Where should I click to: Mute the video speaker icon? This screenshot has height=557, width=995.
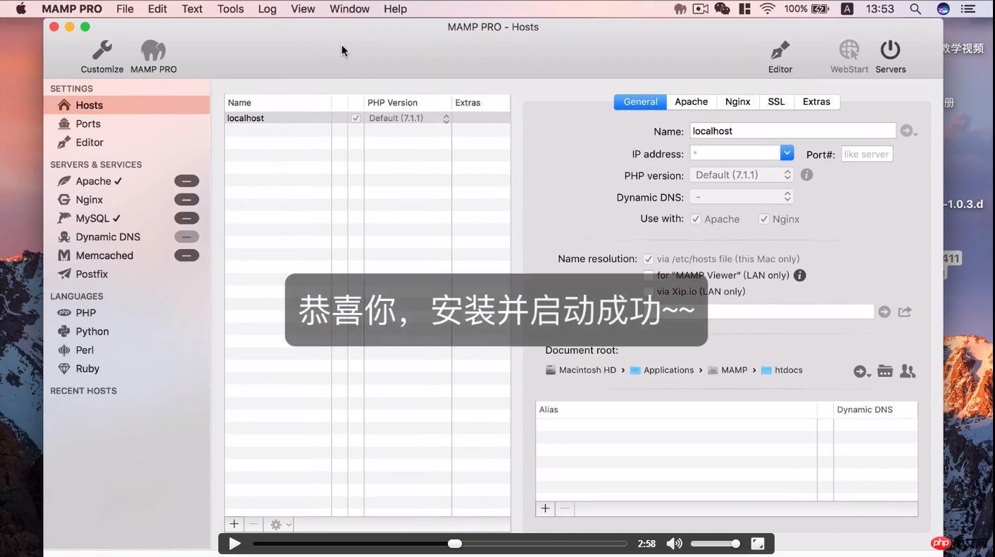coord(674,544)
